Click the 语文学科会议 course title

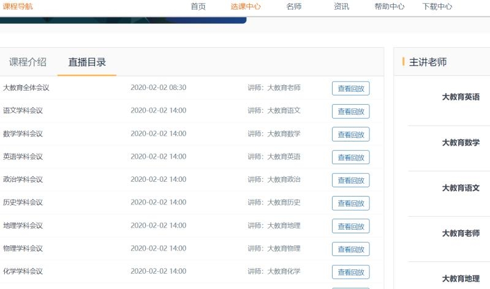tap(23, 110)
